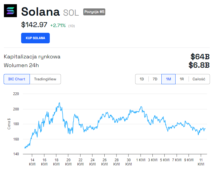
Task: Click the Pozycja #5 rank badge
Action: pos(94,12)
